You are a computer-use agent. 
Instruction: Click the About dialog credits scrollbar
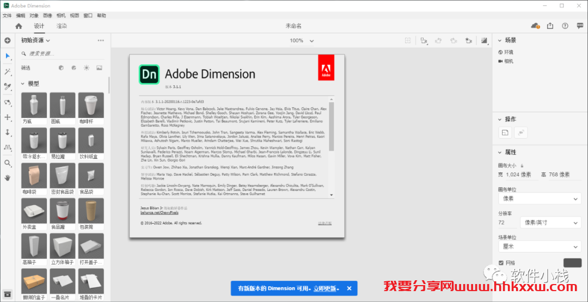331,126
